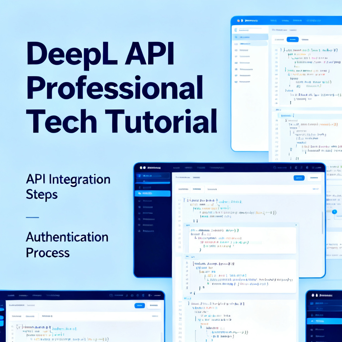Click the blue link at right of center window tab row
The width and height of the screenshot is (342, 342).
coord(315,189)
